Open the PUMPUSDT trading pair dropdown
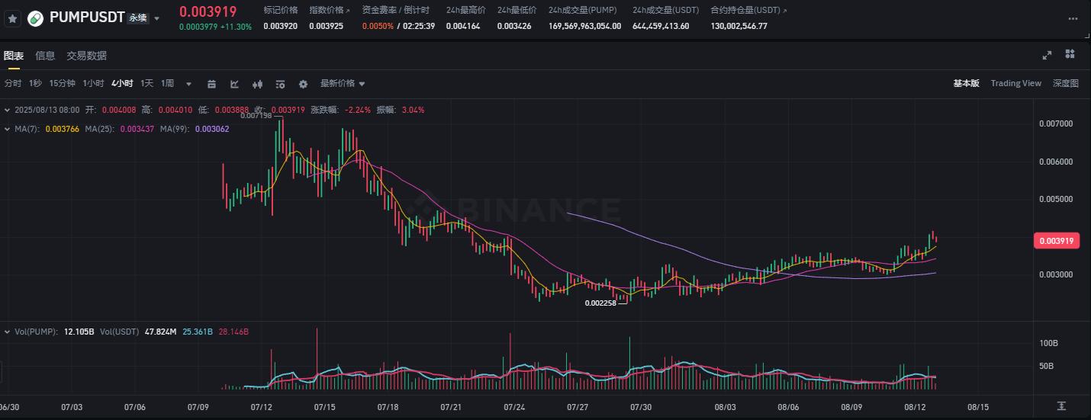The image size is (1091, 420). [x=157, y=18]
